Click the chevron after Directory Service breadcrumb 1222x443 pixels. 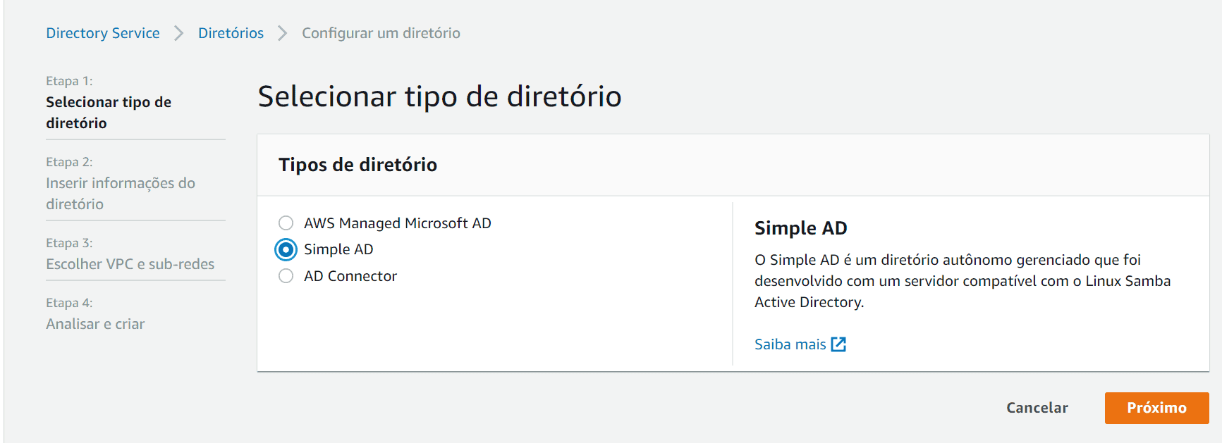point(178,32)
